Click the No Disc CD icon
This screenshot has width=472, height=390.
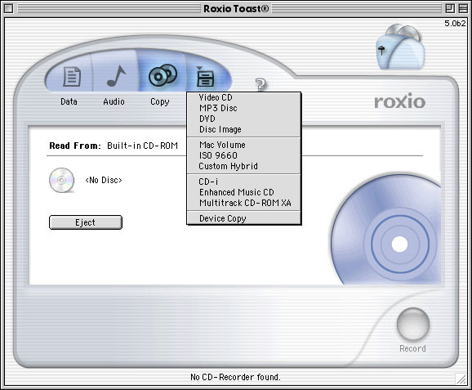62,180
